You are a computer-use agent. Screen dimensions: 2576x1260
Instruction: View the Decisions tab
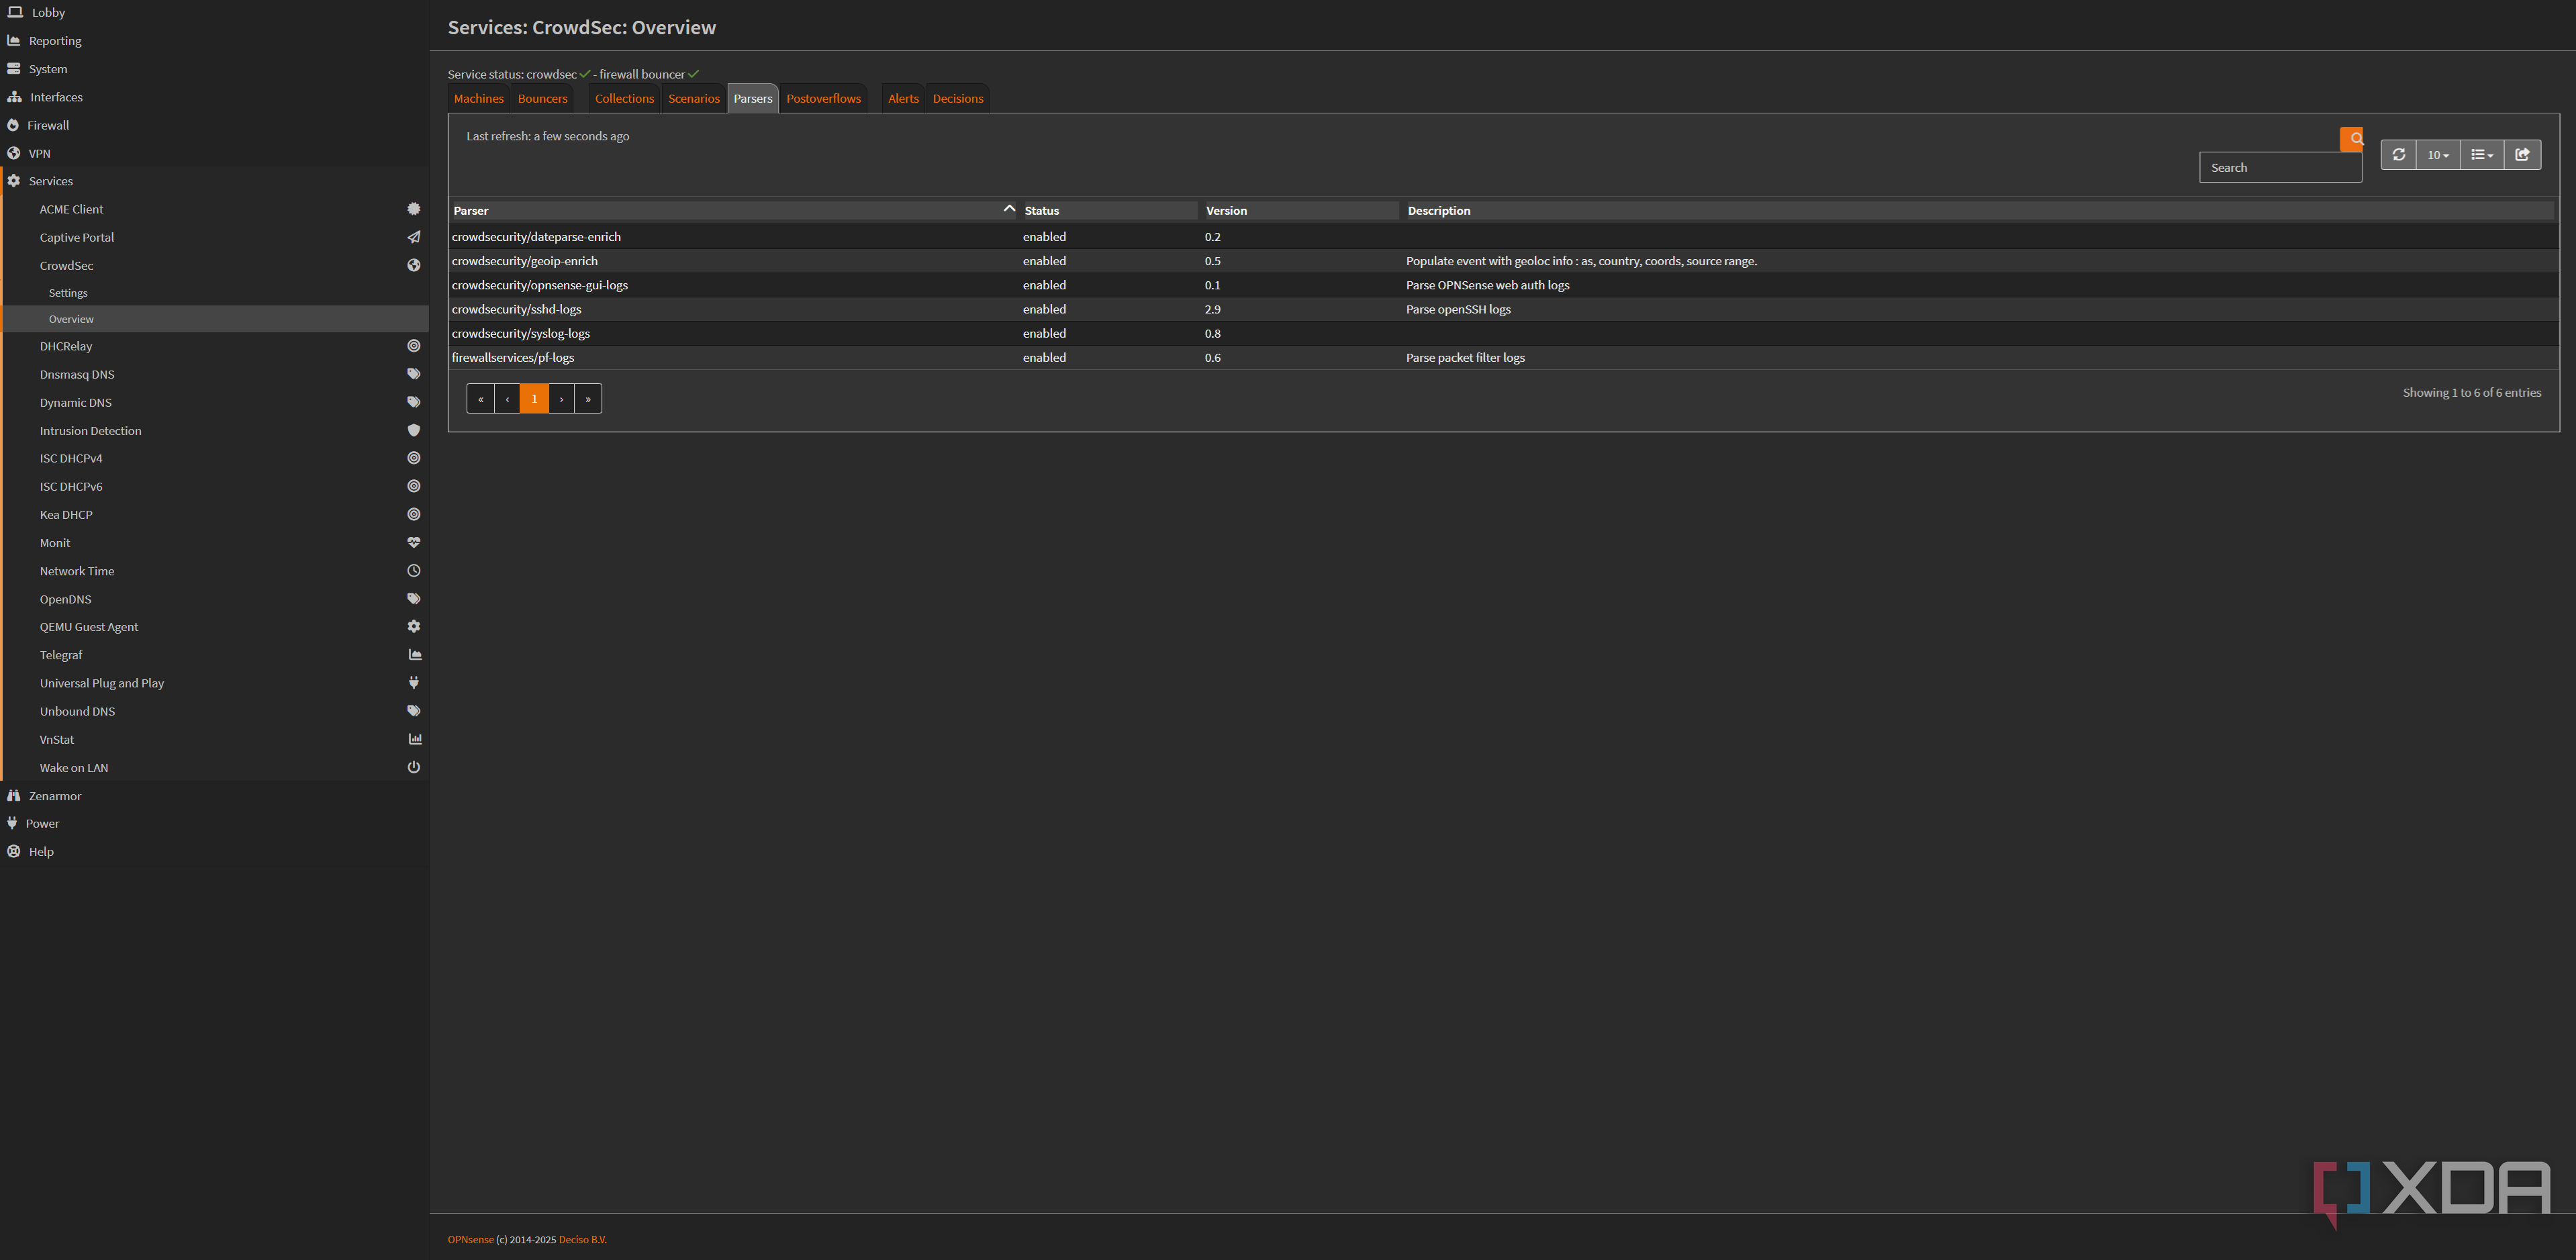pos(958,99)
